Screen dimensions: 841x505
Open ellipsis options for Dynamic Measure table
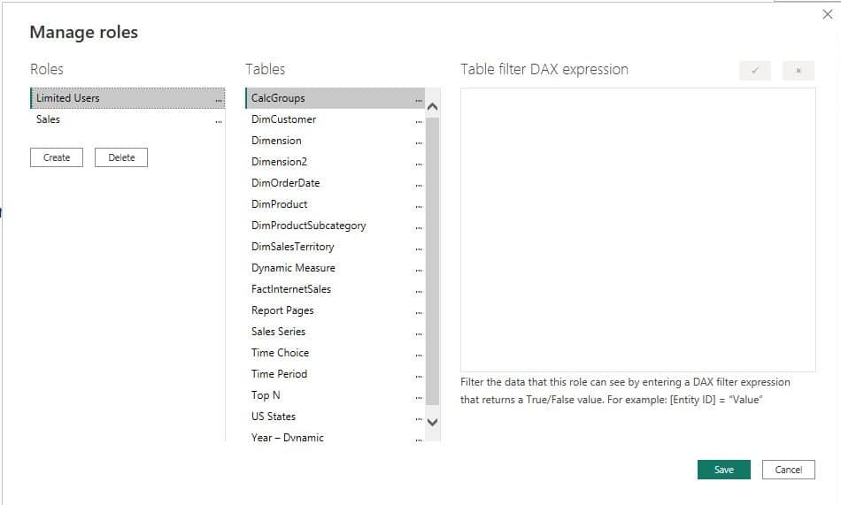click(x=419, y=270)
